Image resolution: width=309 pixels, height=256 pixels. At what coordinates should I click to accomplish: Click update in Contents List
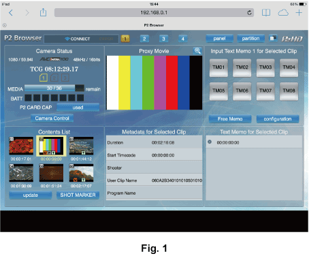point(31,195)
